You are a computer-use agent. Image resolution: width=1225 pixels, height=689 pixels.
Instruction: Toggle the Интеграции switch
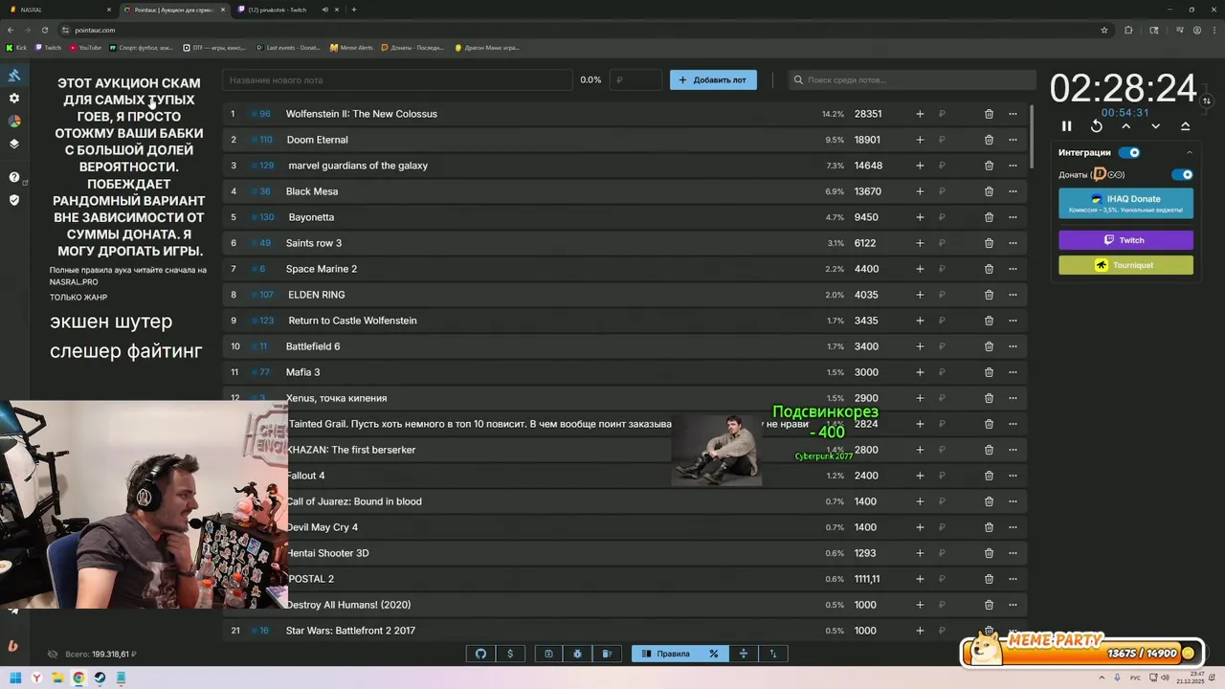tap(1129, 152)
